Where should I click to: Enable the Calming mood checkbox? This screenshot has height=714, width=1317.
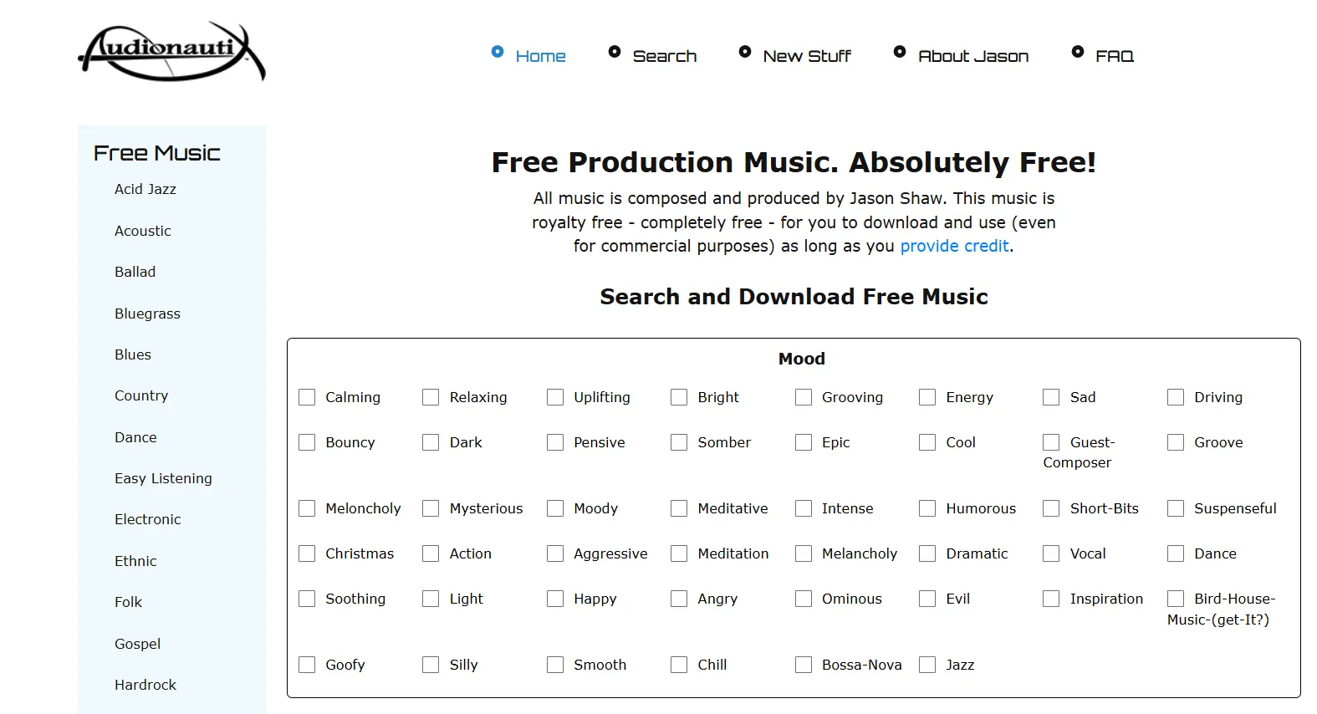(306, 397)
